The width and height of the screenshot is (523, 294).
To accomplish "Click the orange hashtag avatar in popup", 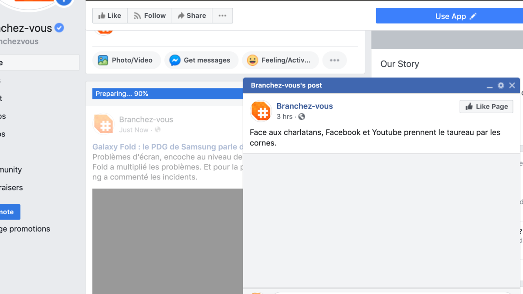I will pos(261,111).
